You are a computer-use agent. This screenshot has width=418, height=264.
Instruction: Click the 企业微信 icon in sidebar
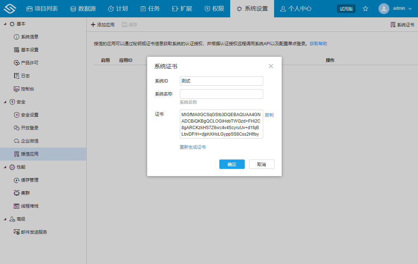tap(16, 141)
